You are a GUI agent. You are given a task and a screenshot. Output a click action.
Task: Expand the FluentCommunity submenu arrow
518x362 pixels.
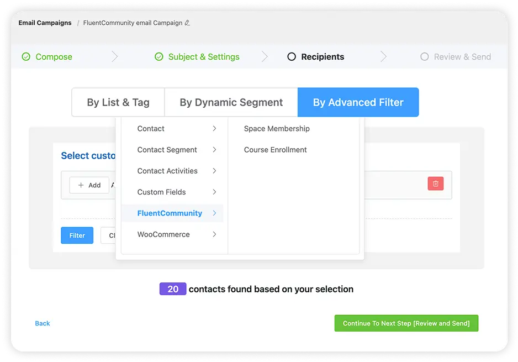214,213
